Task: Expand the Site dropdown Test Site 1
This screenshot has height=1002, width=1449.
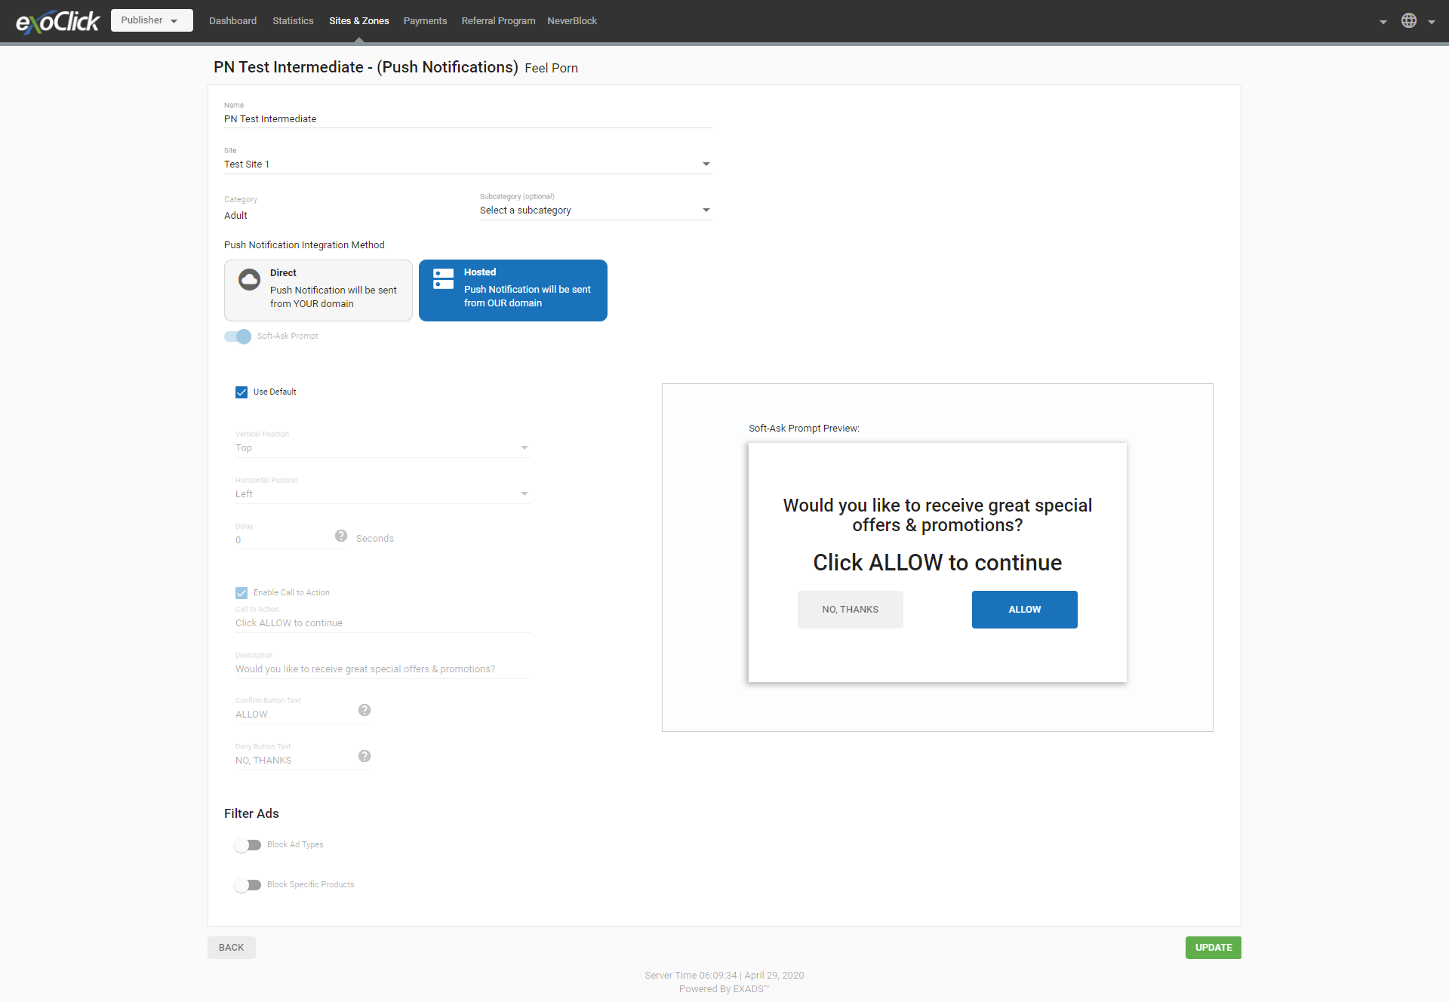Action: tap(468, 164)
